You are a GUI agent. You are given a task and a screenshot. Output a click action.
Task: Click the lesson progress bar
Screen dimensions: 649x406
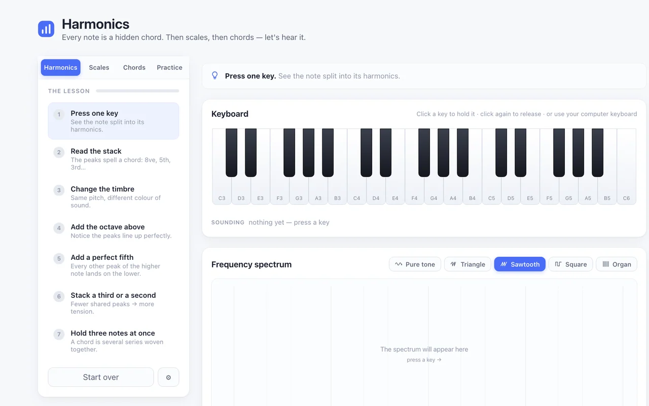(x=137, y=91)
